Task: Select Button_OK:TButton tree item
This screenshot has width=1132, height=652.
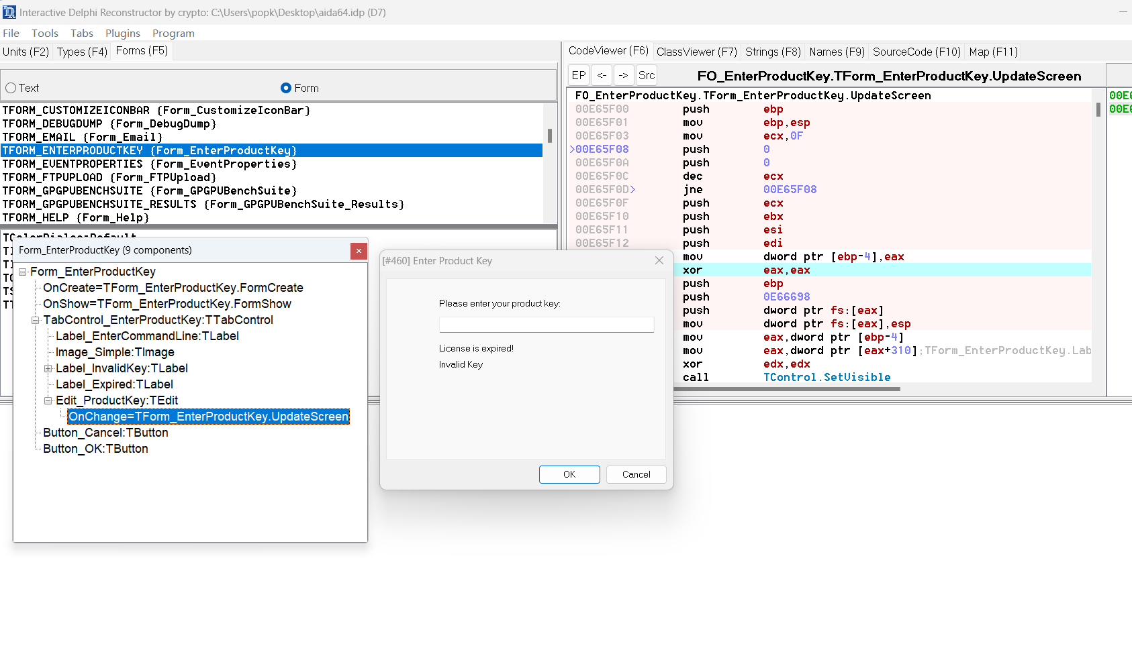Action: pos(95,449)
